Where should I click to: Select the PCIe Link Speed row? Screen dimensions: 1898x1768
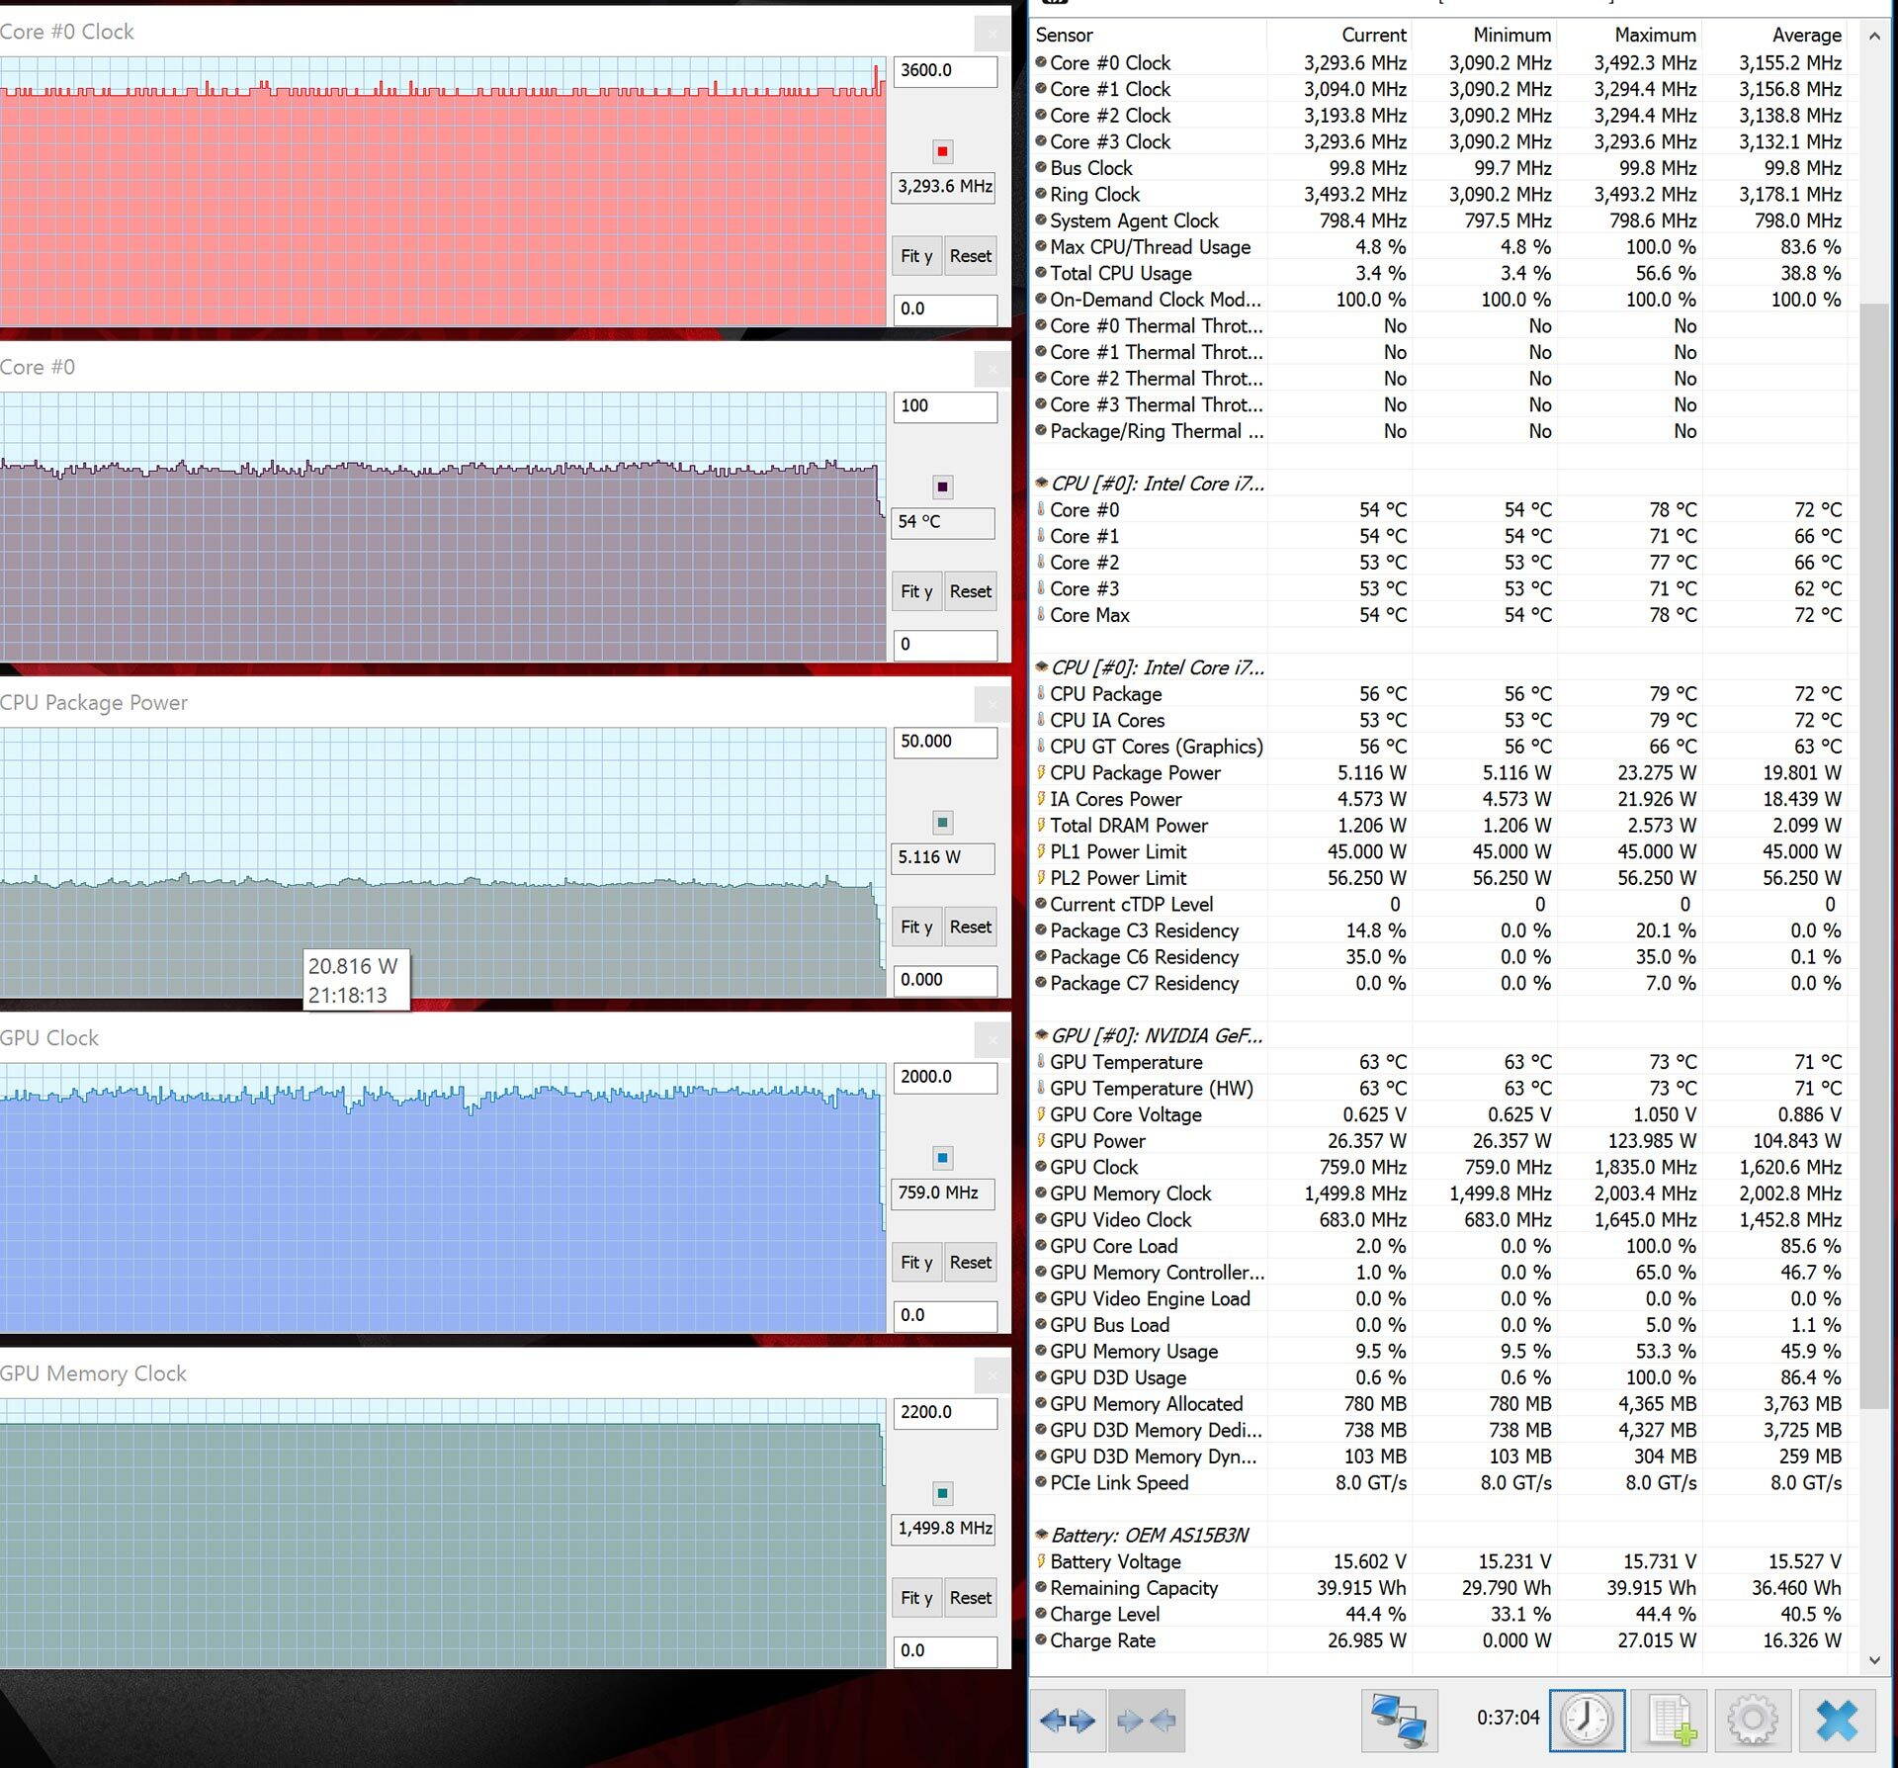pos(1439,1483)
